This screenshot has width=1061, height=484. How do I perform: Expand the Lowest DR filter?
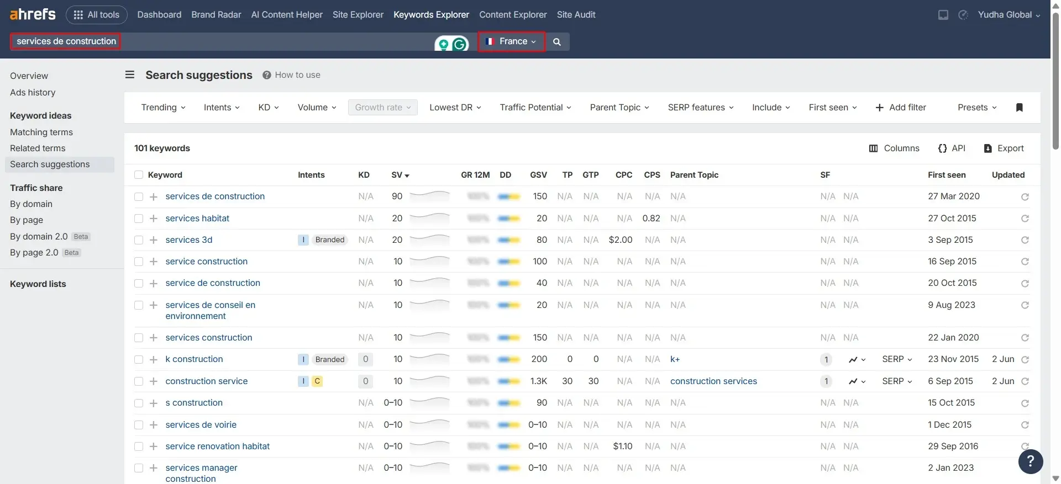(455, 108)
